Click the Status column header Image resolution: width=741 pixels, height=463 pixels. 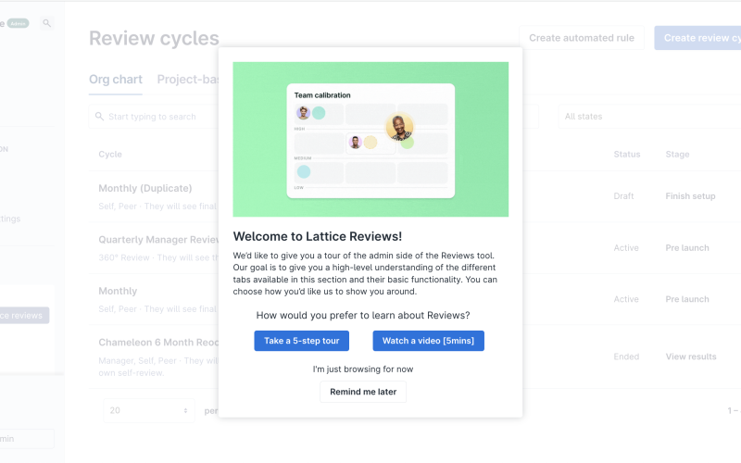627,154
